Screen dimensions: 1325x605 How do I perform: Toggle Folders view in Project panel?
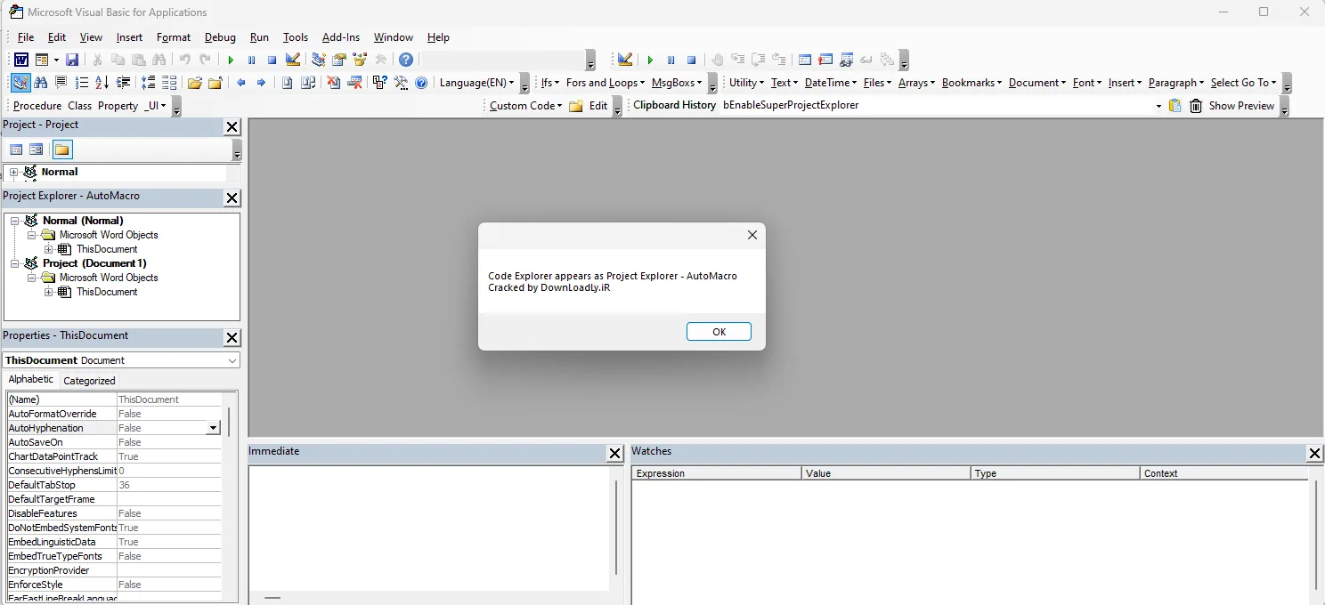tap(61, 149)
